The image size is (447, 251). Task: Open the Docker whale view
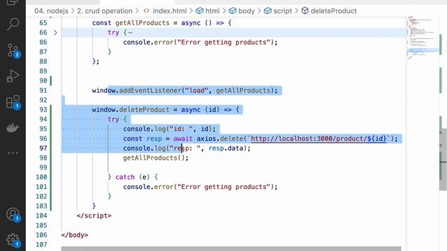[x=13, y=128]
